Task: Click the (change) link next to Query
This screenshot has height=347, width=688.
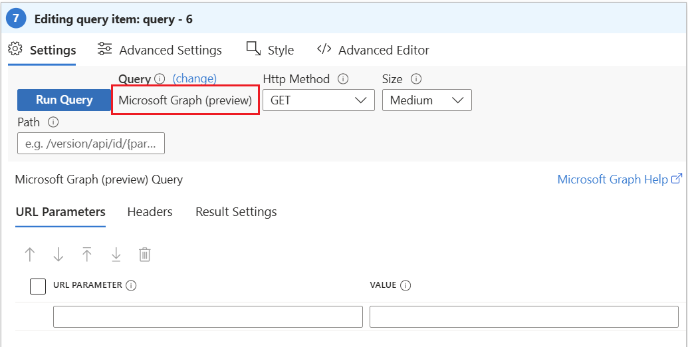Action: (194, 78)
